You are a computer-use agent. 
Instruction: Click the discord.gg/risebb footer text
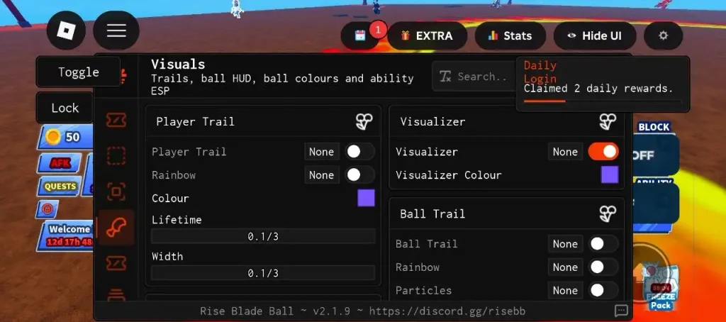pyautogui.click(x=447, y=311)
